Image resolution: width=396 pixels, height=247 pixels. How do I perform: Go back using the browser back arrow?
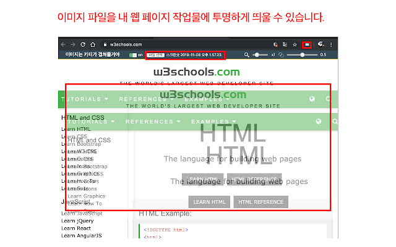click(x=63, y=44)
